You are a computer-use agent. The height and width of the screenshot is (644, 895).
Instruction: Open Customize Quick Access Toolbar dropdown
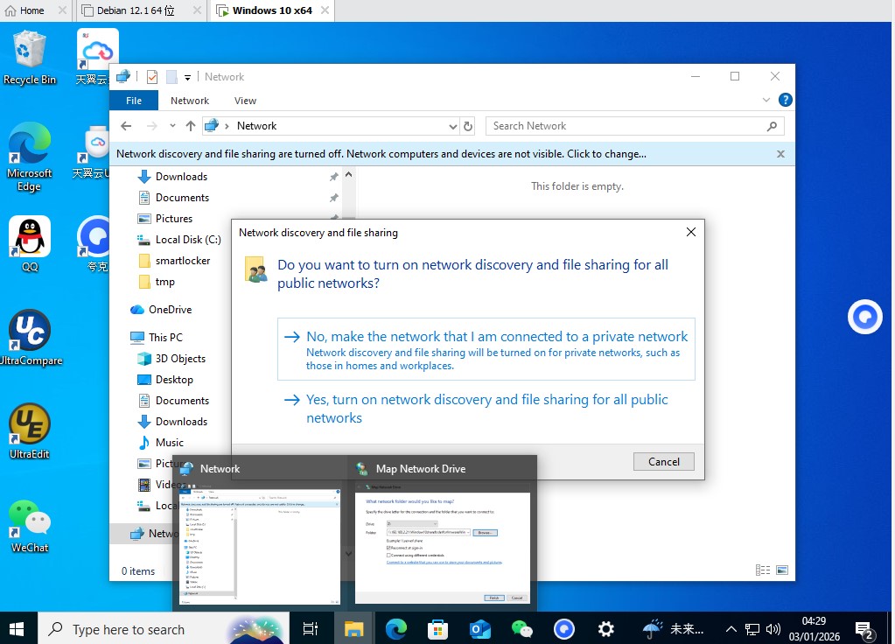(187, 77)
